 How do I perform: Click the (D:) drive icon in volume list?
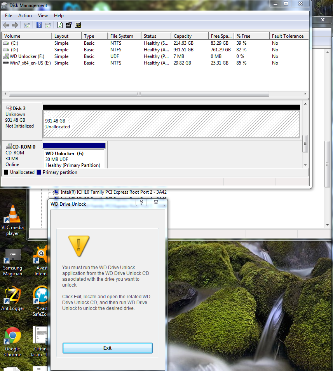6,50
